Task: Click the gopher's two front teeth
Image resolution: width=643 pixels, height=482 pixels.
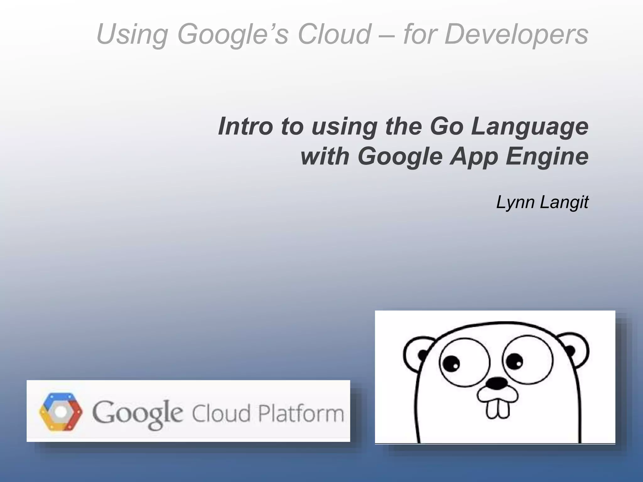Action: click(x=498, y=409)
